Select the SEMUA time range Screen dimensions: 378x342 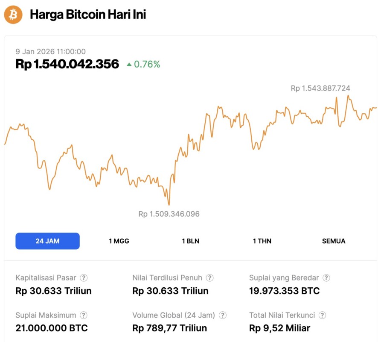[334, 241]
